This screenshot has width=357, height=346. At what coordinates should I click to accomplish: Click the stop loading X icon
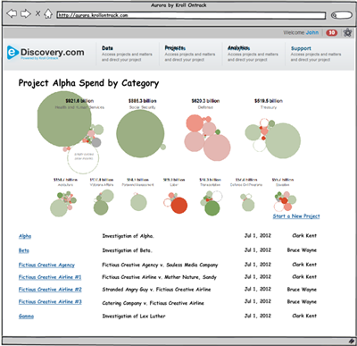(x=38, y=13)
